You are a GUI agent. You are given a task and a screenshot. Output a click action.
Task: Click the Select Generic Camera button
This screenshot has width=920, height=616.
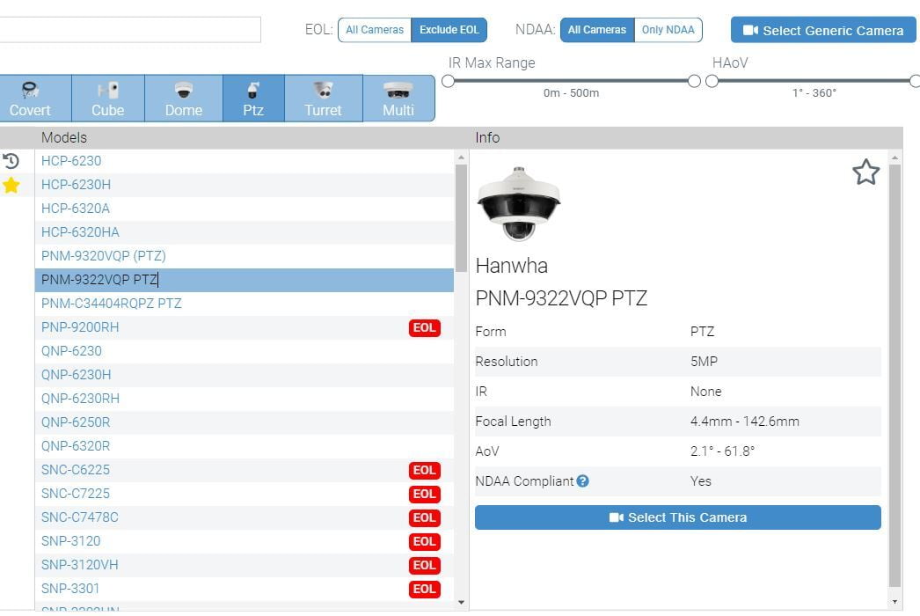[x=823, y=30]
